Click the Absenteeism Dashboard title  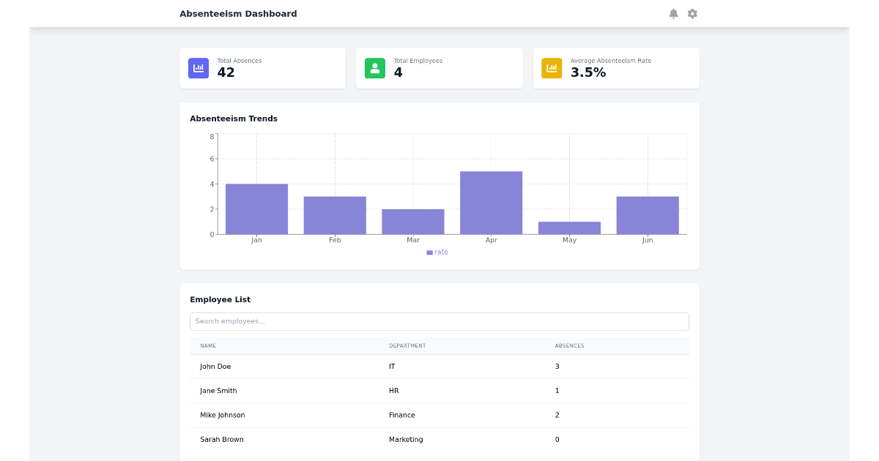point(238,13)
